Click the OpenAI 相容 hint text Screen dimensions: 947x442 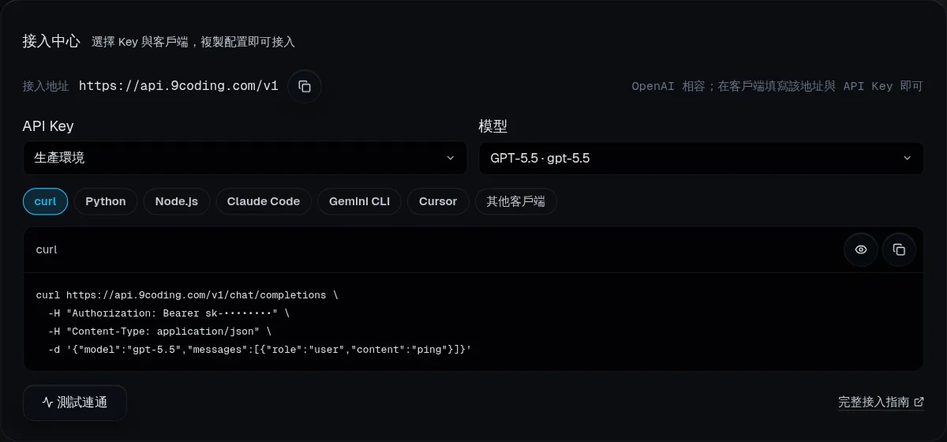(777, 87)
